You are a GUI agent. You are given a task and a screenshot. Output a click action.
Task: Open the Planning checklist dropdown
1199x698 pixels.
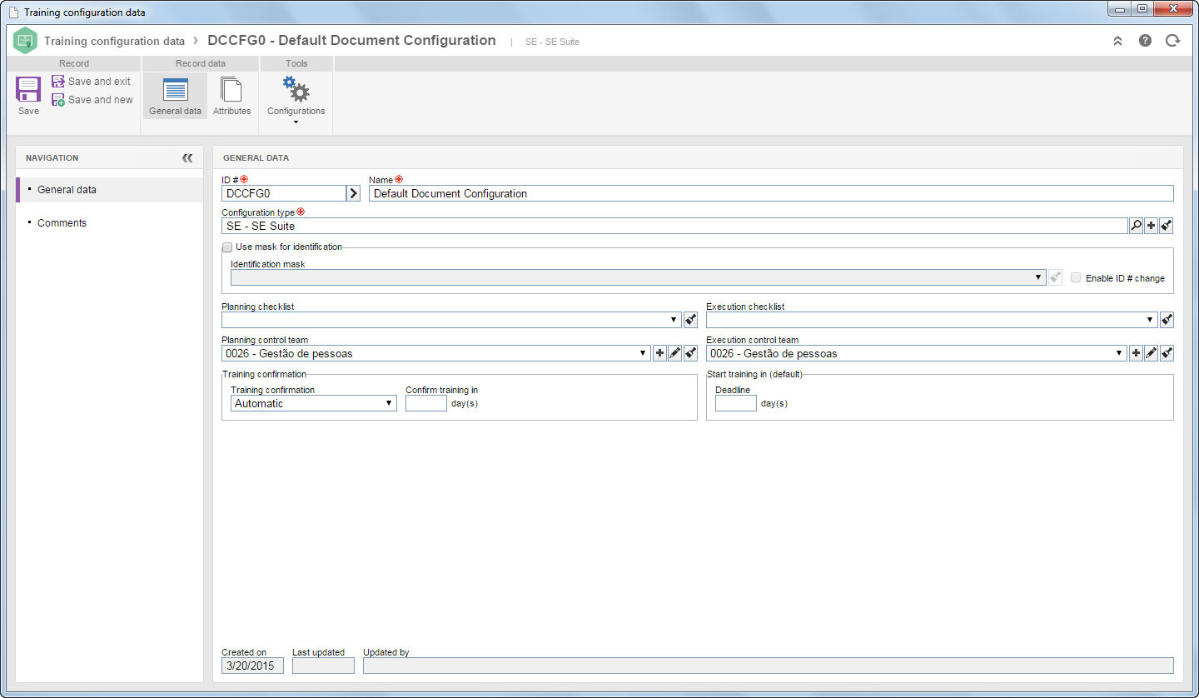pos(451,320)
